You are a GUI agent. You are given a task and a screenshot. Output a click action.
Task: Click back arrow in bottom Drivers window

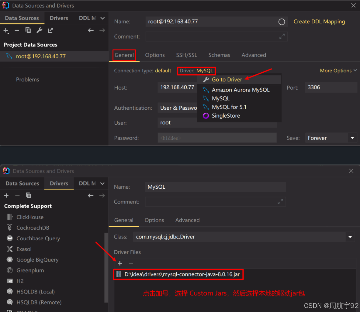91,195
